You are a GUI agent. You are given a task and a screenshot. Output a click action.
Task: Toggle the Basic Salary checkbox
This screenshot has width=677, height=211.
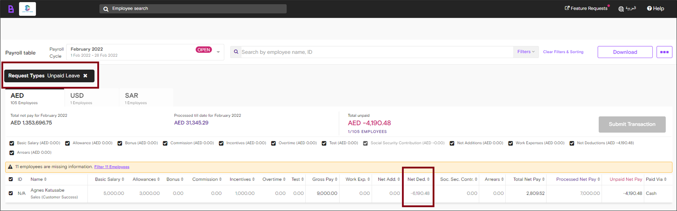coord(12,143)
